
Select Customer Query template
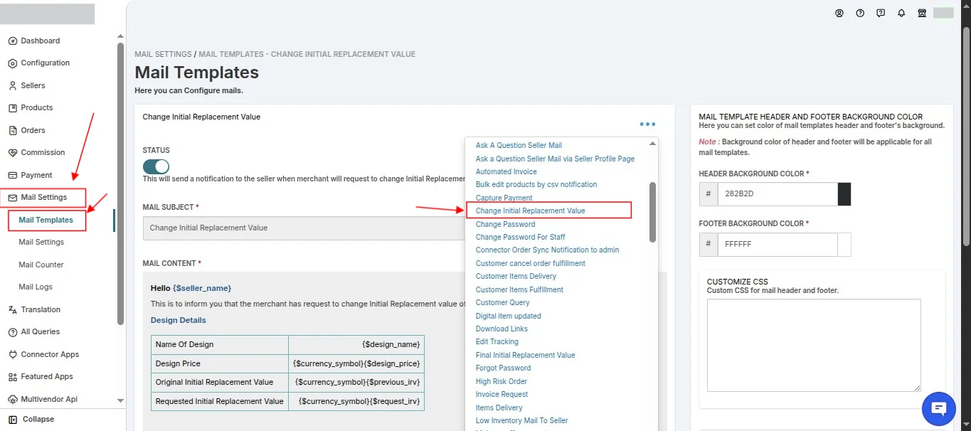coord(503,303)
